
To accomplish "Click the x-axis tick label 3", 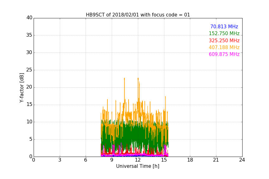I will (60, 160).
